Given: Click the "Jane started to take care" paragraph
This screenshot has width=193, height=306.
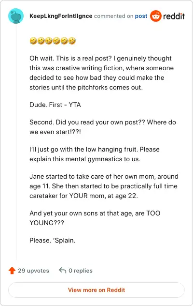Looking at the screenshot, I should coord(104,186).
